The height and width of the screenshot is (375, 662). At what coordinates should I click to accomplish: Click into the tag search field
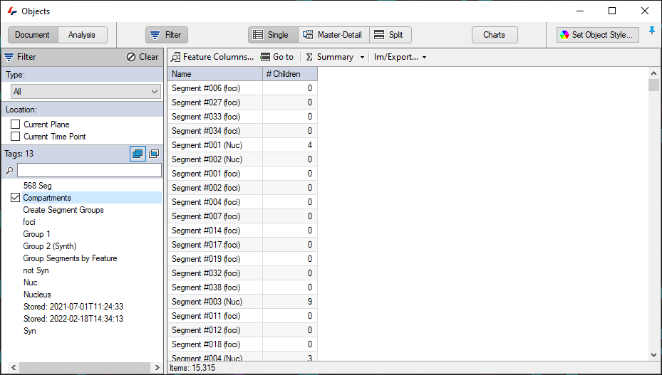pos(89,170)
